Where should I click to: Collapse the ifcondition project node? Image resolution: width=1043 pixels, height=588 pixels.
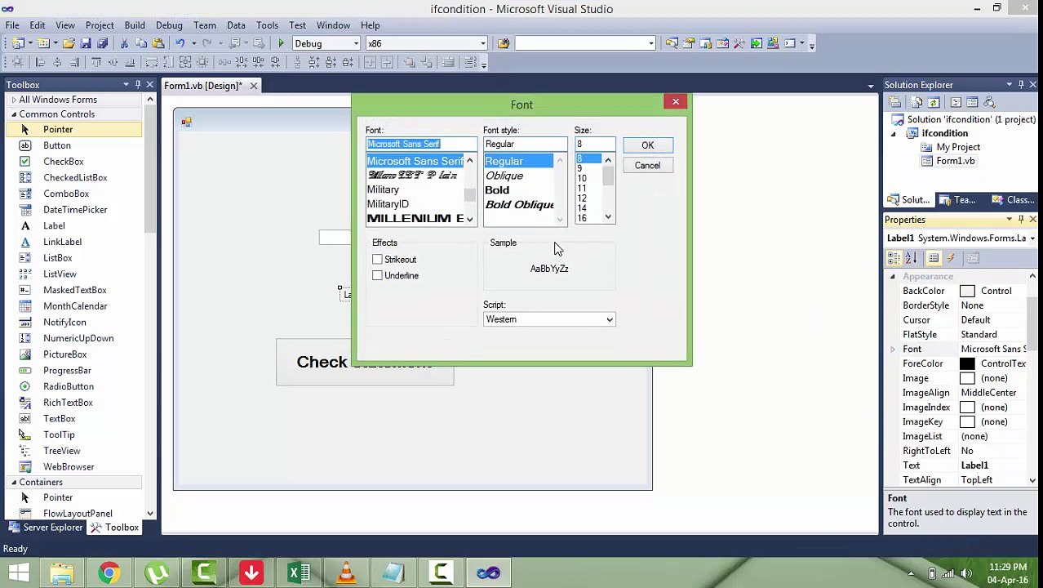893,134
